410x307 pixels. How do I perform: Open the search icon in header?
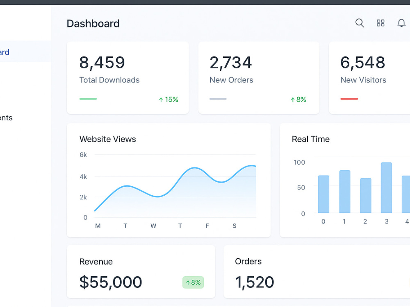pyautogui.click(x=360, y=23)
